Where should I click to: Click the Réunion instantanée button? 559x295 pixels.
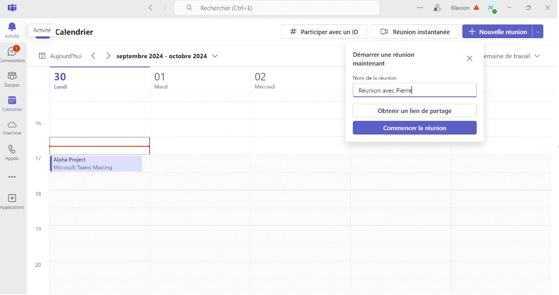coord(414,32)
